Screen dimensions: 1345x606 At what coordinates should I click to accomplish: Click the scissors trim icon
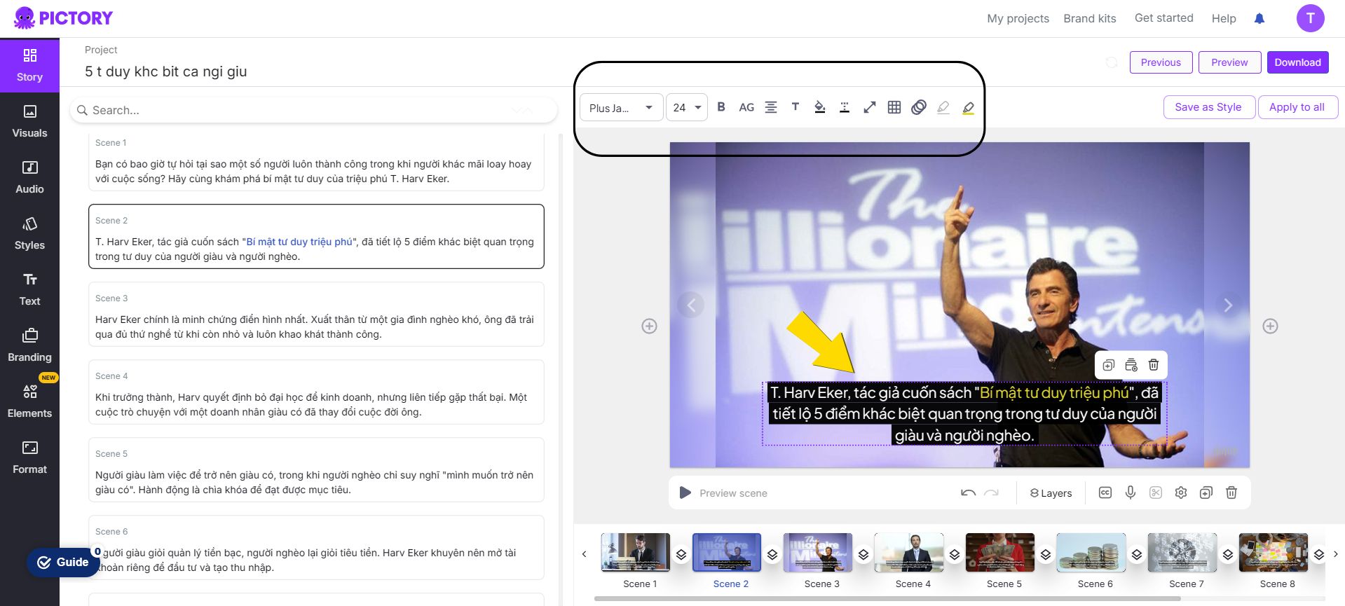click(1156, 493)
